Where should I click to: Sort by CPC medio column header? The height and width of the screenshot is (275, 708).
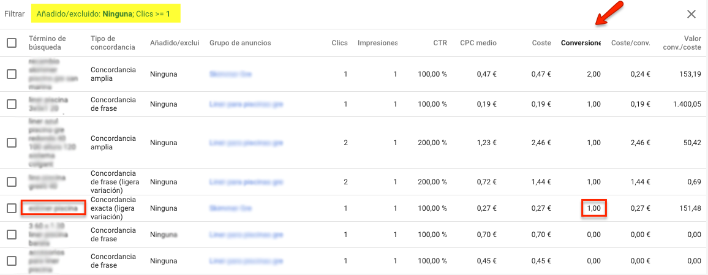478,43
